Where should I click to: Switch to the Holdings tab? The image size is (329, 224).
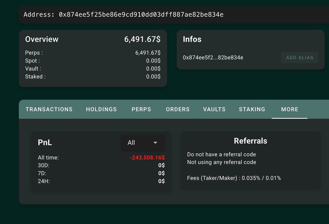101,109
